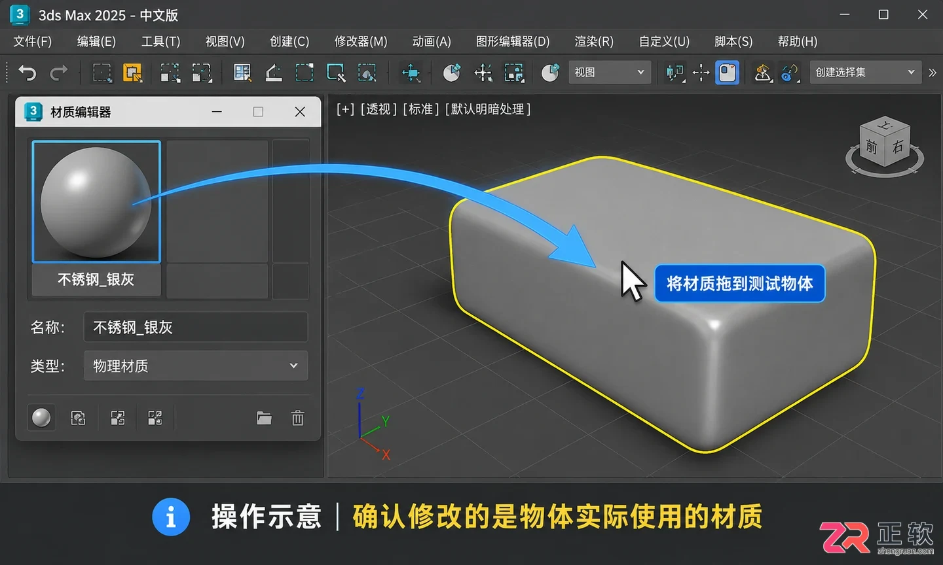This screenshot has height=565, width=943.
Task: Open the [默认明暗处理] shading menu
Action: click(488, 109)
